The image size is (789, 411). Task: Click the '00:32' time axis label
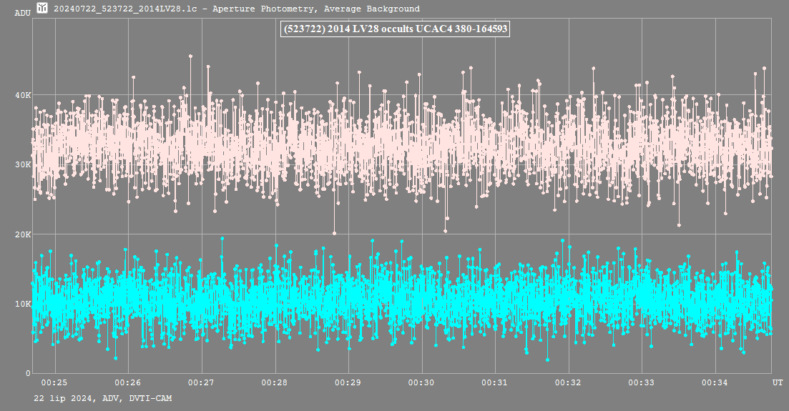pos(568,383)
